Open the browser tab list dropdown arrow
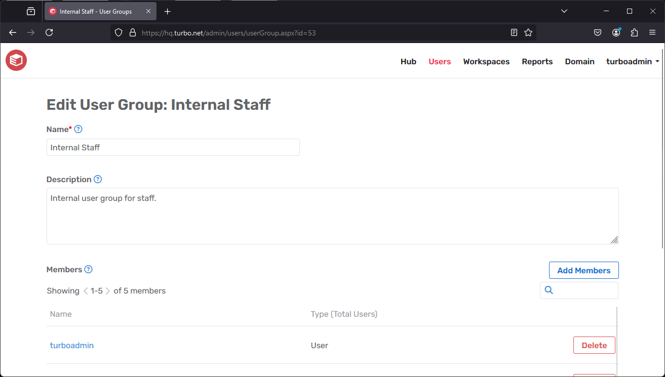The height and width of the screenshot is (377, 665). coord(564,11)
